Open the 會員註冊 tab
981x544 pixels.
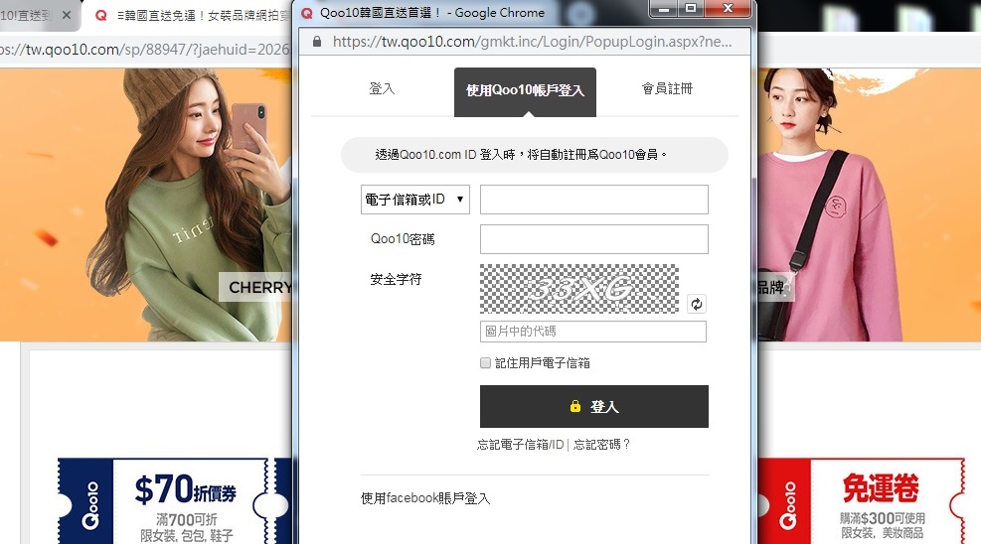click(668, 88)
